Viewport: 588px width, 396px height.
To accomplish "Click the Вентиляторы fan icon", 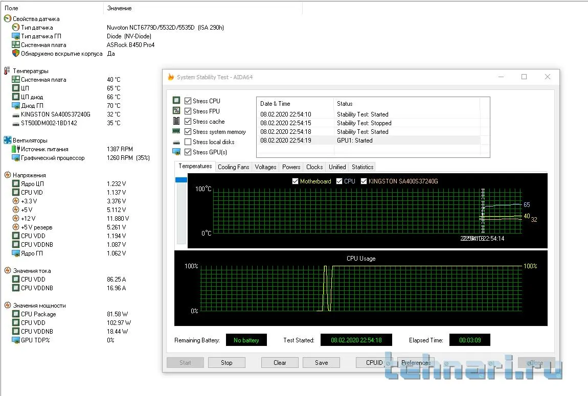I will (8, 140).
